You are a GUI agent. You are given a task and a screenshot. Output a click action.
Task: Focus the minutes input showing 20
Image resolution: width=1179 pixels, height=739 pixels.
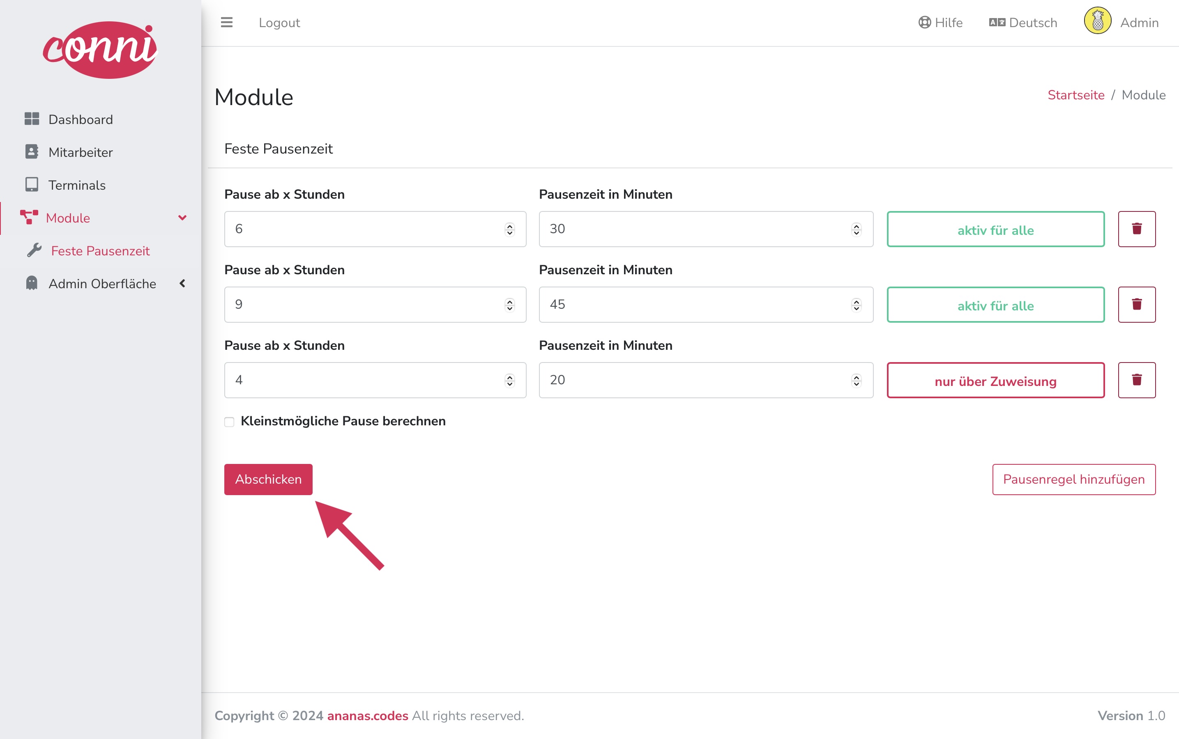pyautogui.click(x=706, y=380)
